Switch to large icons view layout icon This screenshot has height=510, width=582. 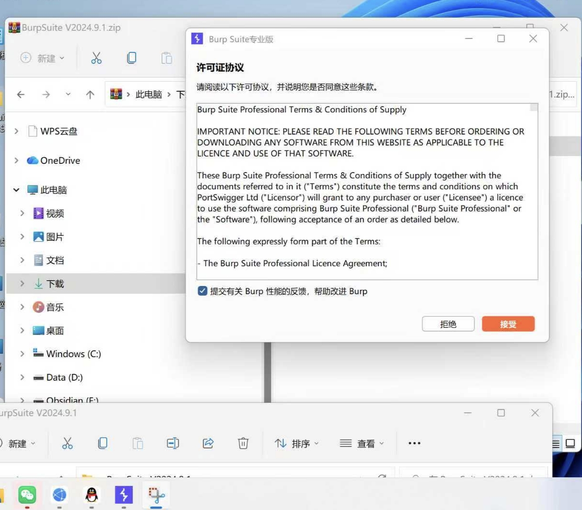point(570,444)
